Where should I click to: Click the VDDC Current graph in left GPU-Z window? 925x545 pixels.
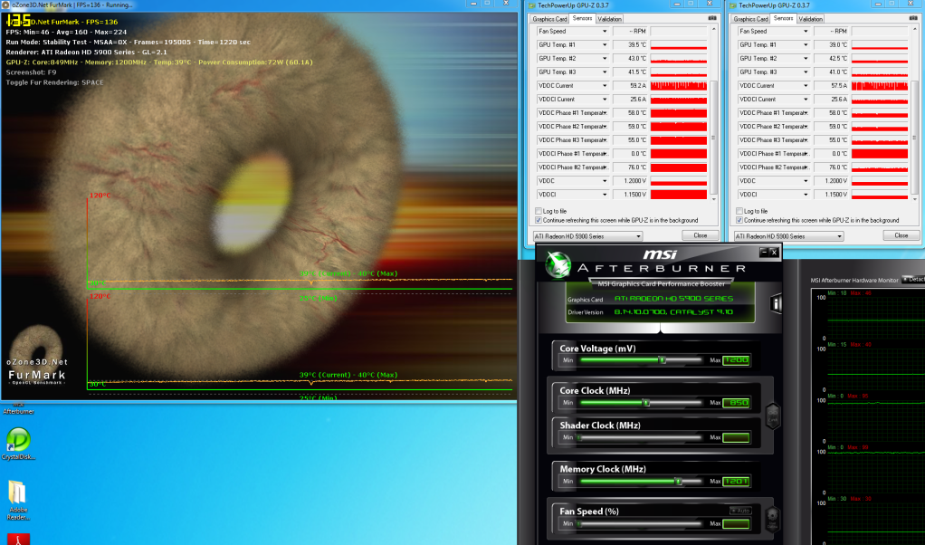pyautogui.click(x=679, y=85)
